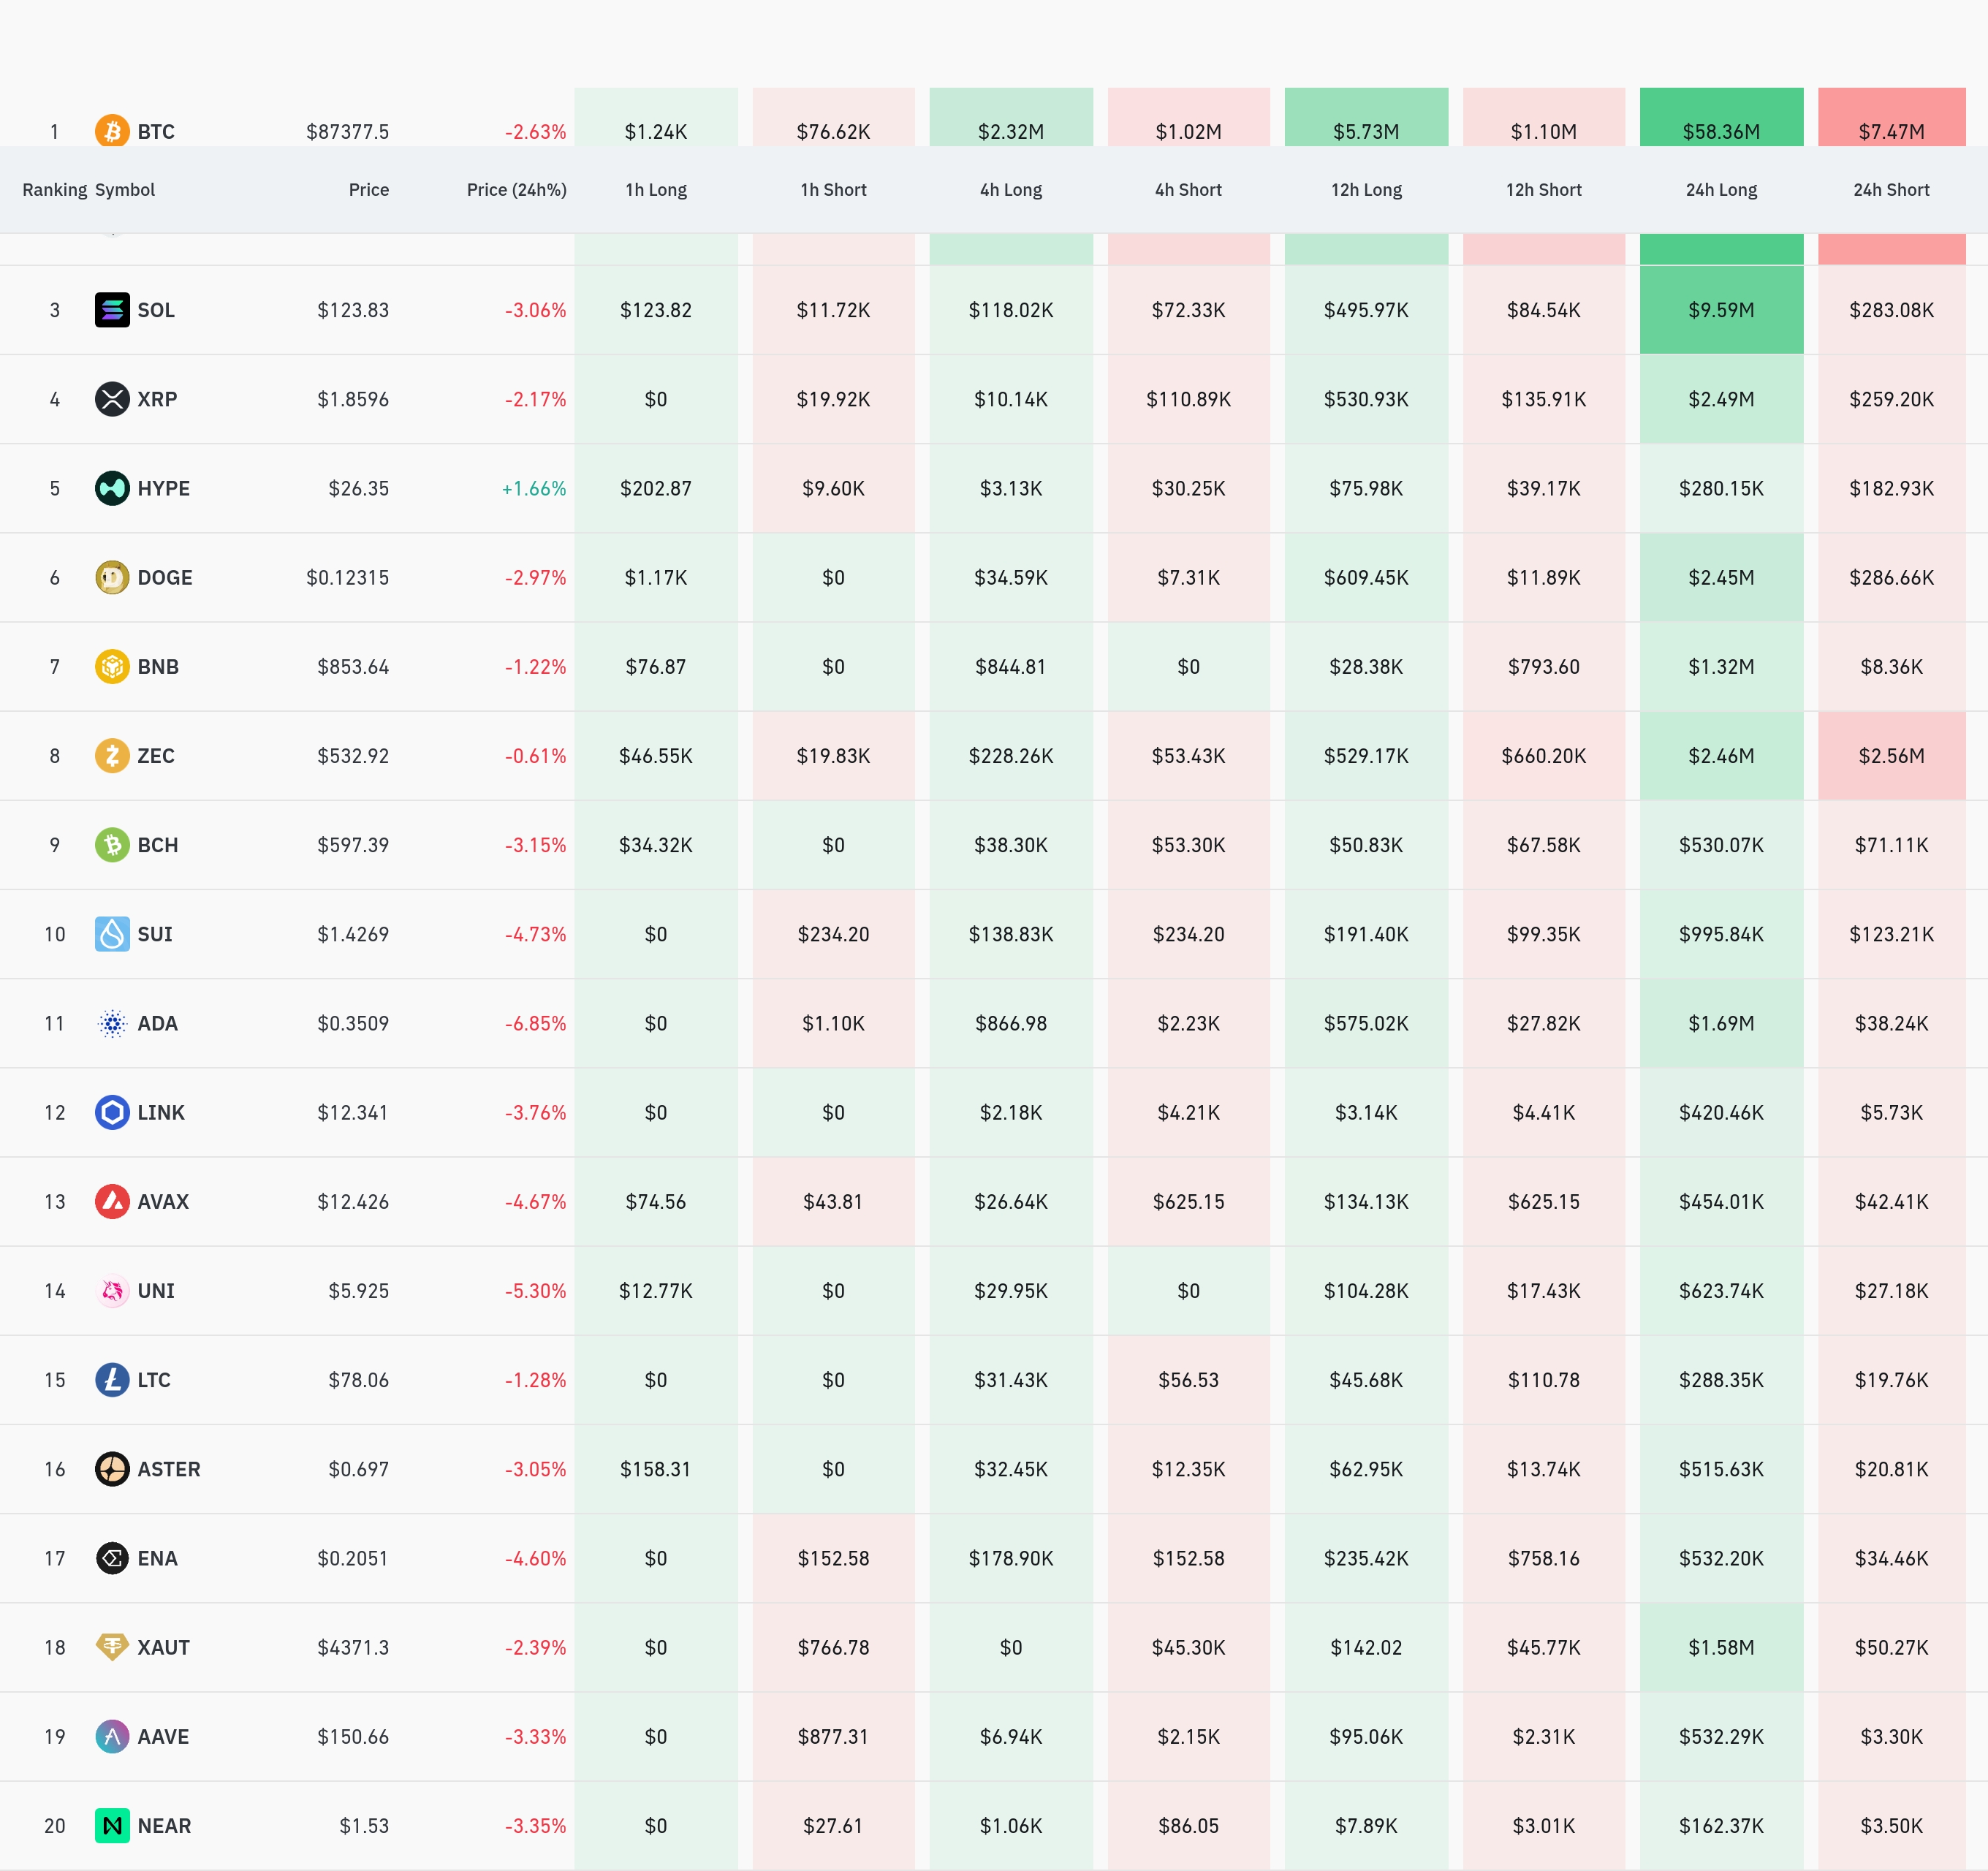The height and width of the screenshot is (1871, 1988).
Task: Sort by the 12h Long column header
Action: pos(1365,190)
